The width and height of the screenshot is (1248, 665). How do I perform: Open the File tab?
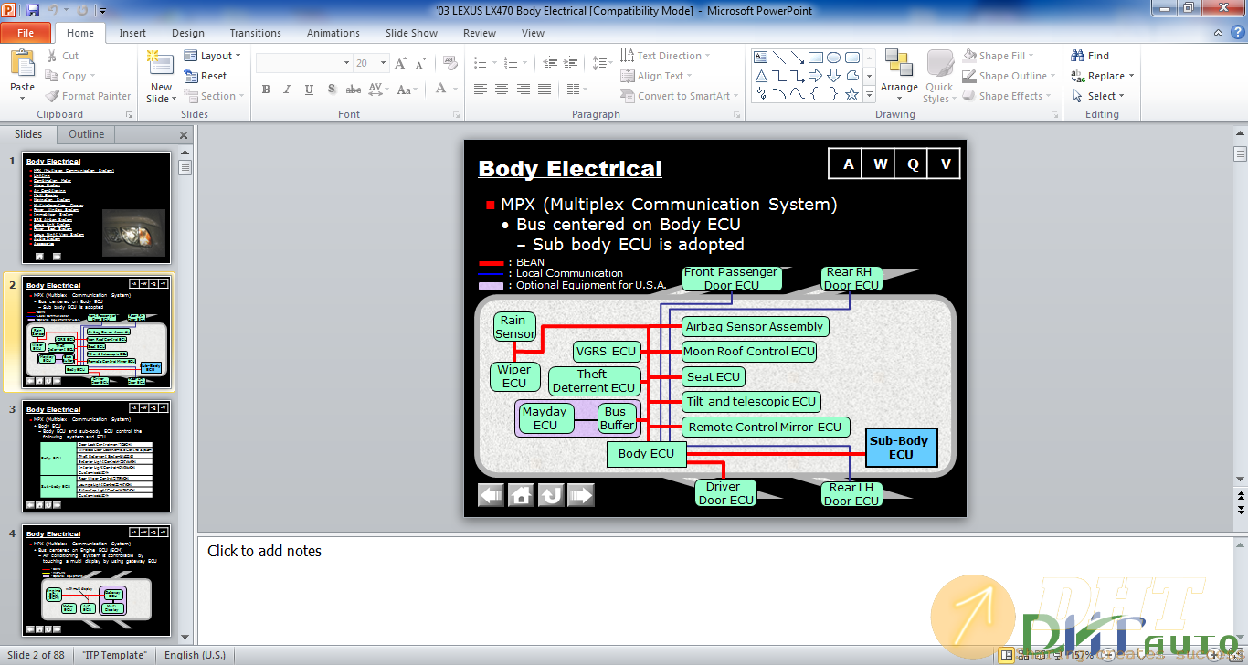[x=26, y=33]
